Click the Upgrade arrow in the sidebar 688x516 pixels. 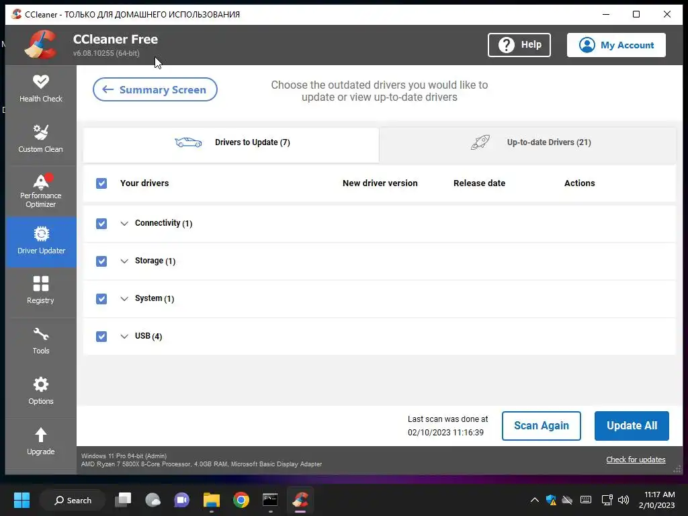click(41, 435)
